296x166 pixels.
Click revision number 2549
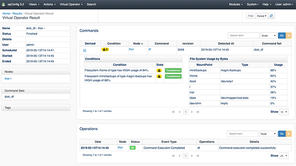(181, 49)
